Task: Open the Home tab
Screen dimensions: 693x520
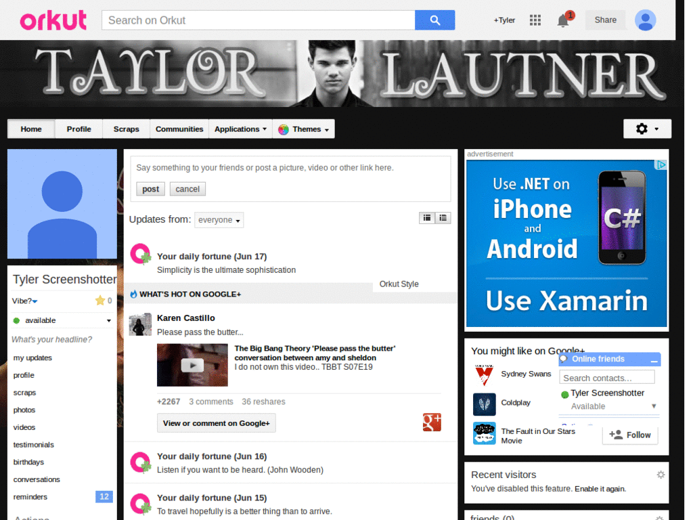Action: coord(31,129)
